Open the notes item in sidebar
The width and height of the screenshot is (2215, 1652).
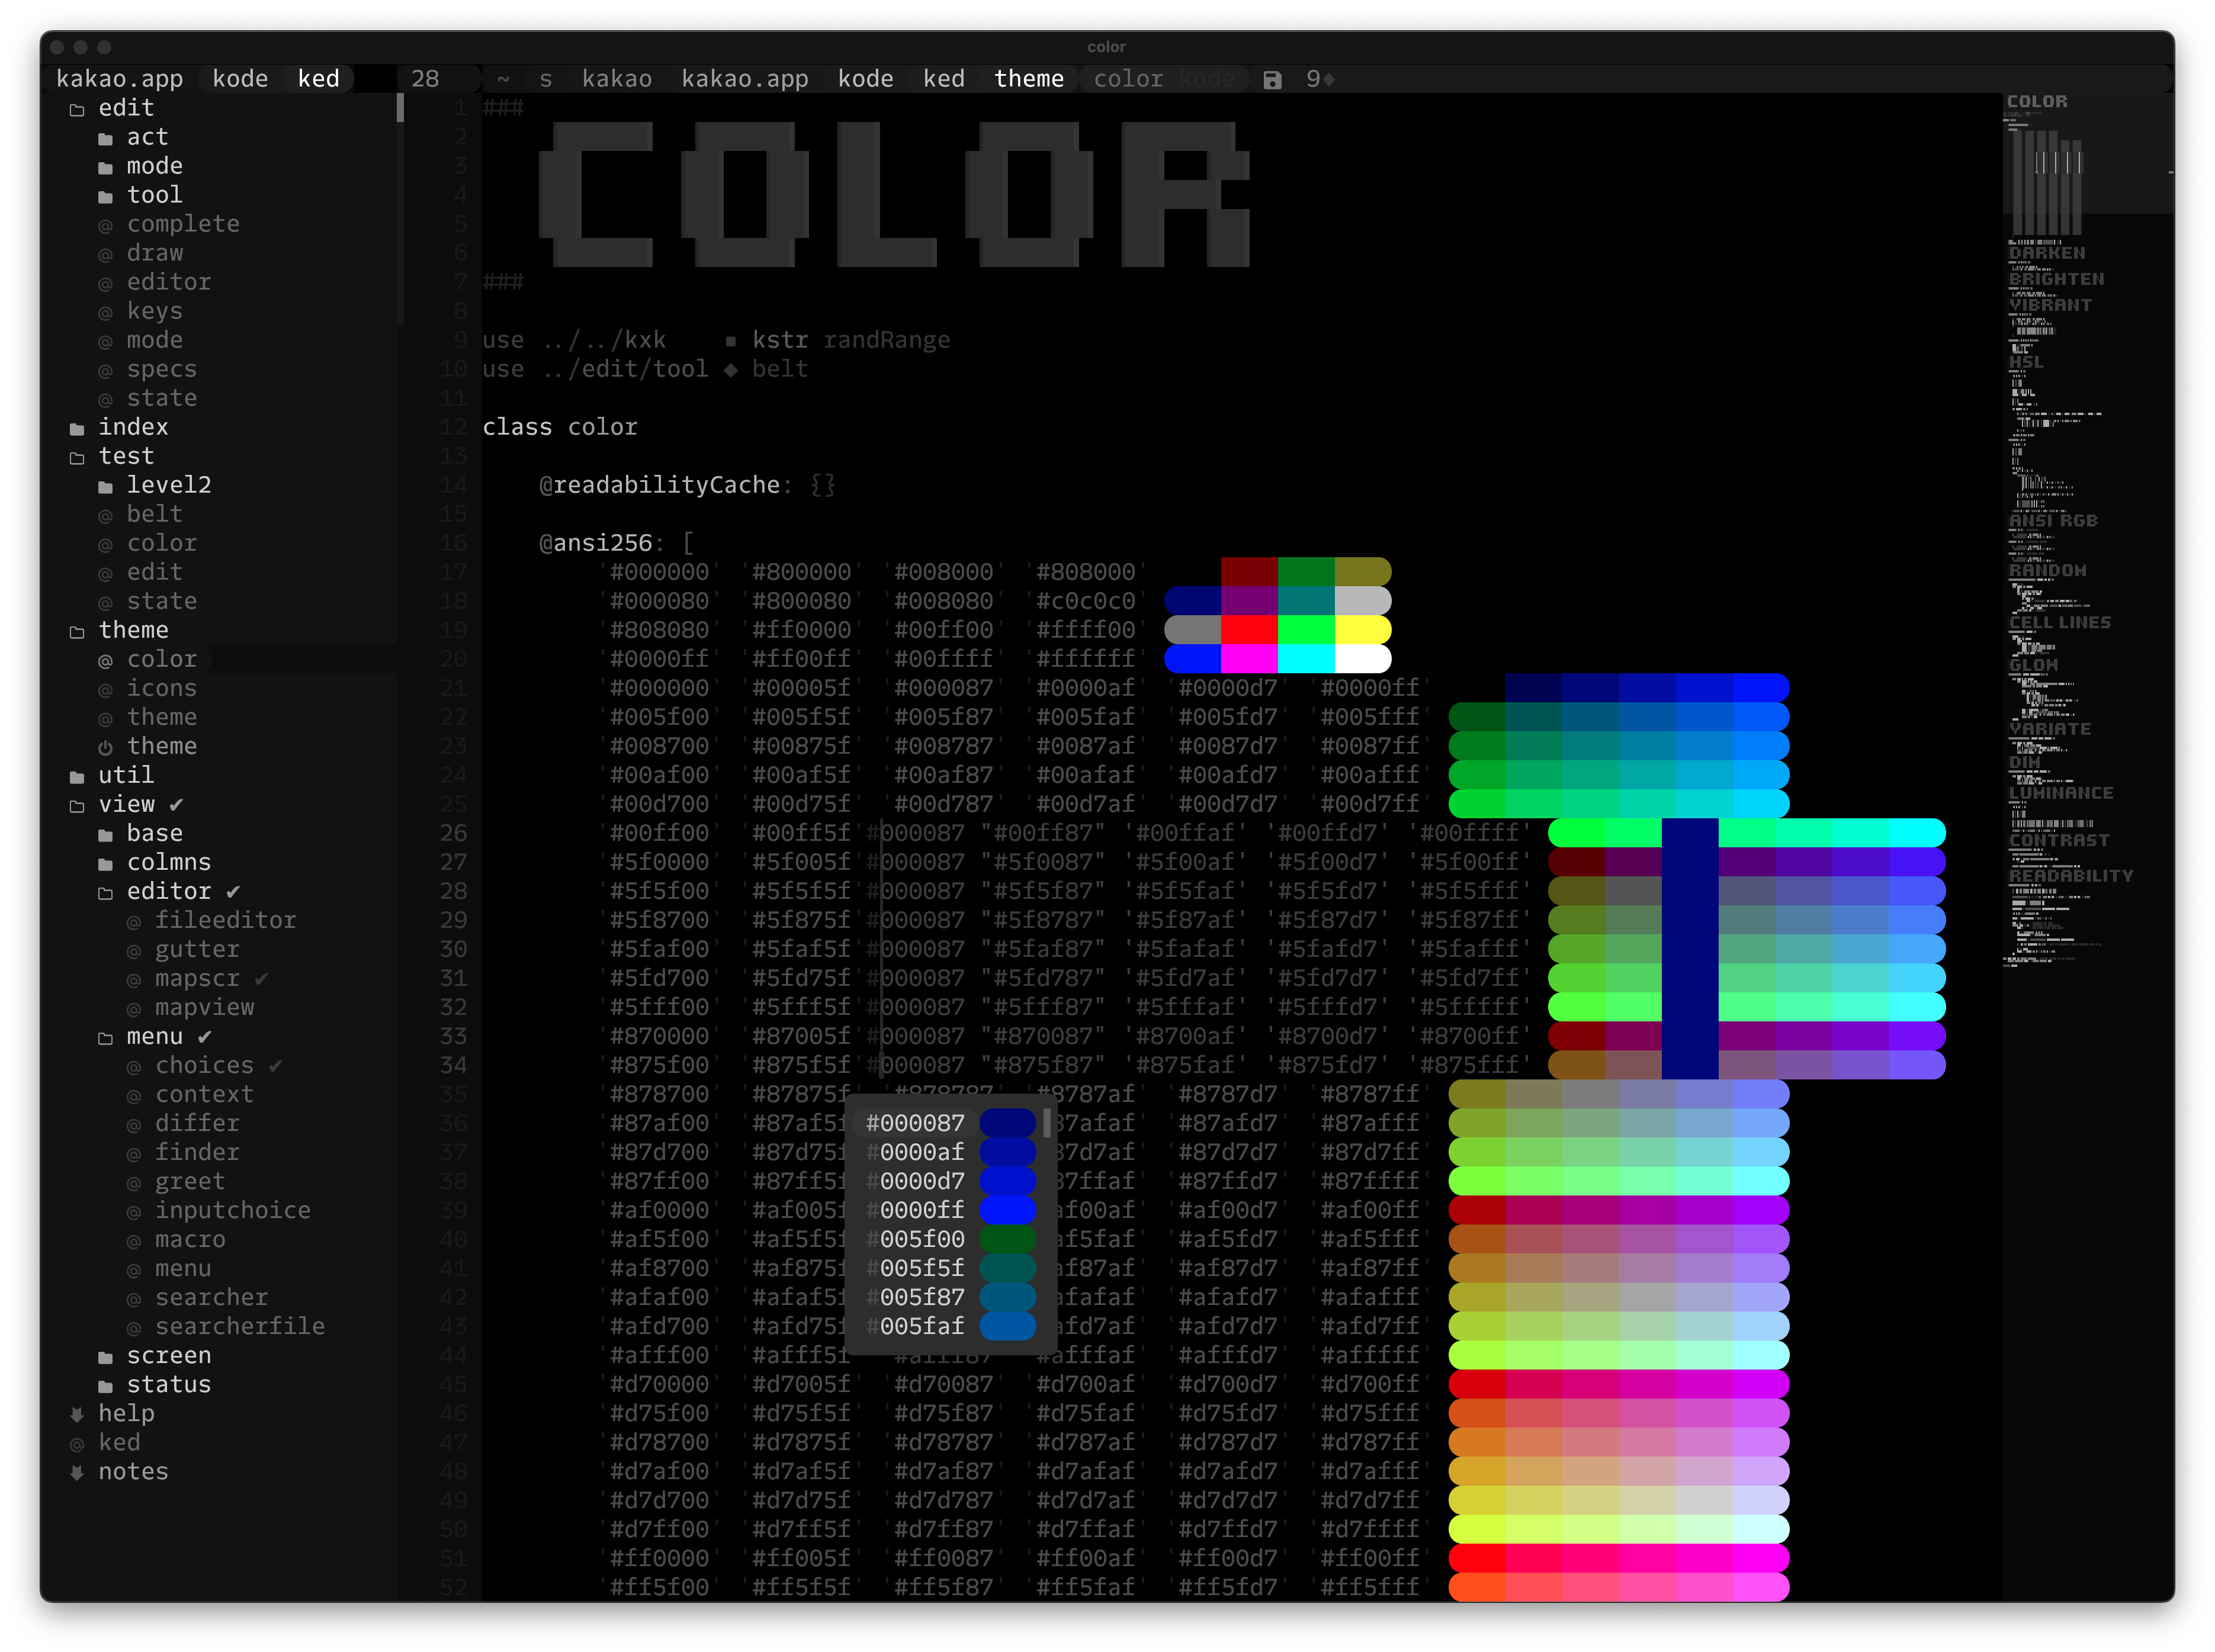[x=133, y=1471]
